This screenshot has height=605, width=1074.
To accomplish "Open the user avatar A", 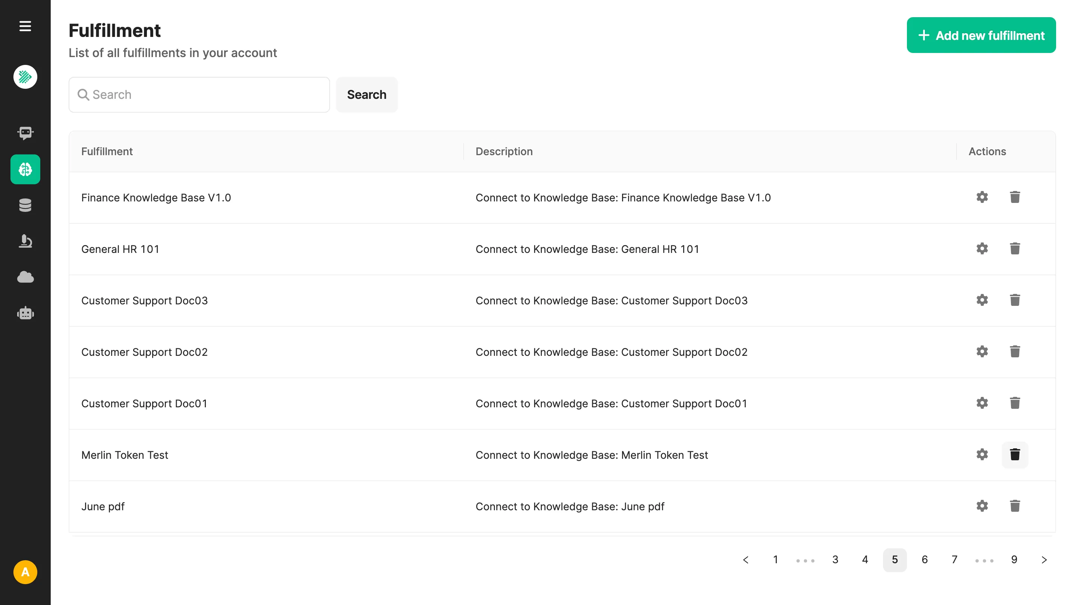I will coord(25,572).
